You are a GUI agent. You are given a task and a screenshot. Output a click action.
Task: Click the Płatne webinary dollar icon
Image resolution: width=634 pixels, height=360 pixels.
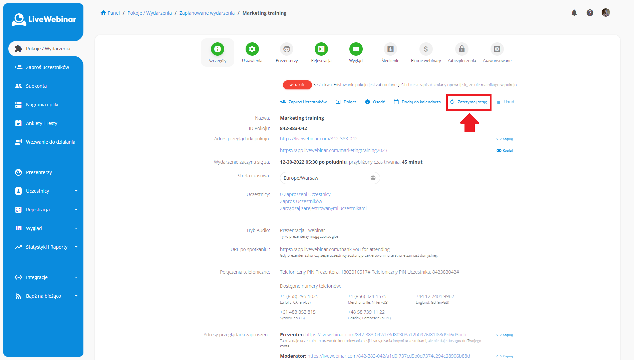tap(426, 49)
